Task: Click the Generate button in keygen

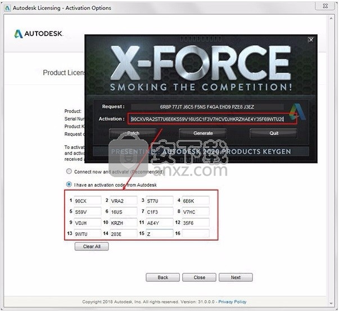Action: 203,133
